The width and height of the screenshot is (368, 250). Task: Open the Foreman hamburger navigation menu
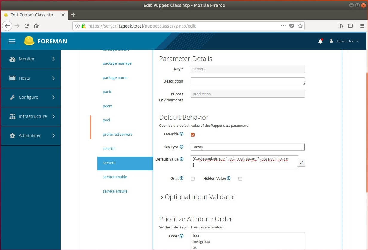point(12,41)
